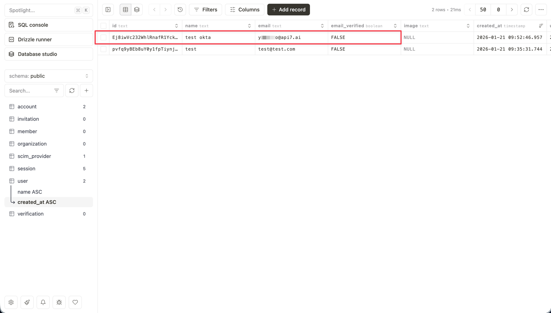Image resolution: width=551 pixels, height=313 pixels.
Task: Switch to the schema layers view
Action: tap(136, 9)
